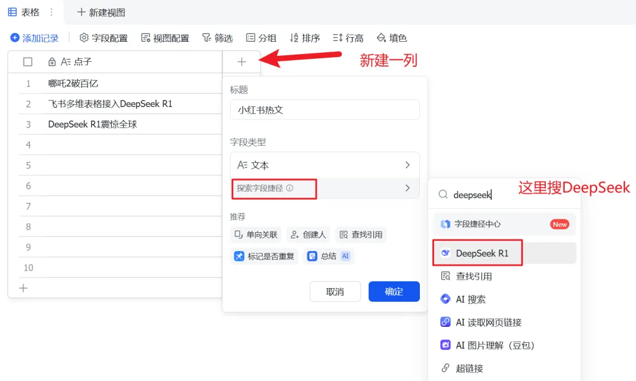
Task: Open the 分组 grouping tool
Action: point(261,38)
